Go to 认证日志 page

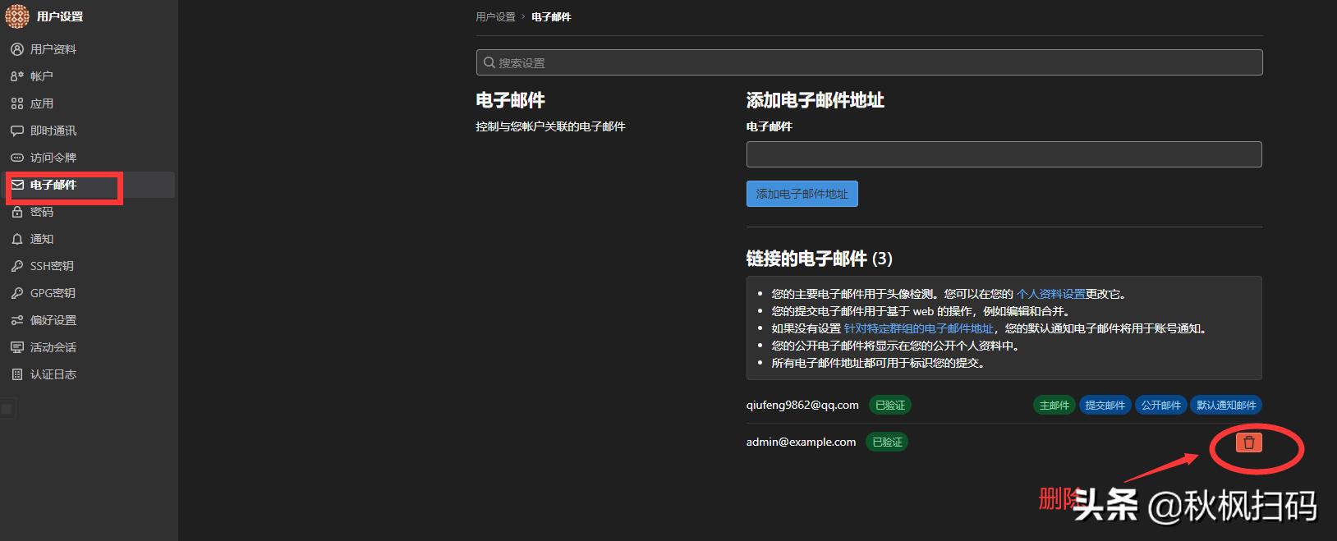click(x=89, y=374)
